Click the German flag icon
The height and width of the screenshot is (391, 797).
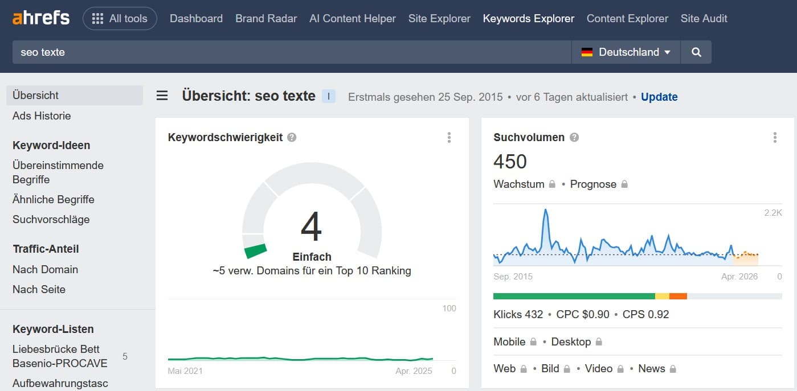(587, 52)
